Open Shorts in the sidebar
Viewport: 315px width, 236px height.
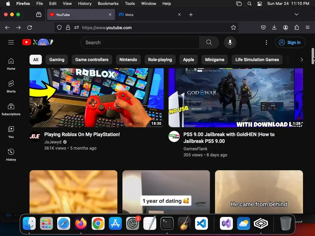click(11, 87)
